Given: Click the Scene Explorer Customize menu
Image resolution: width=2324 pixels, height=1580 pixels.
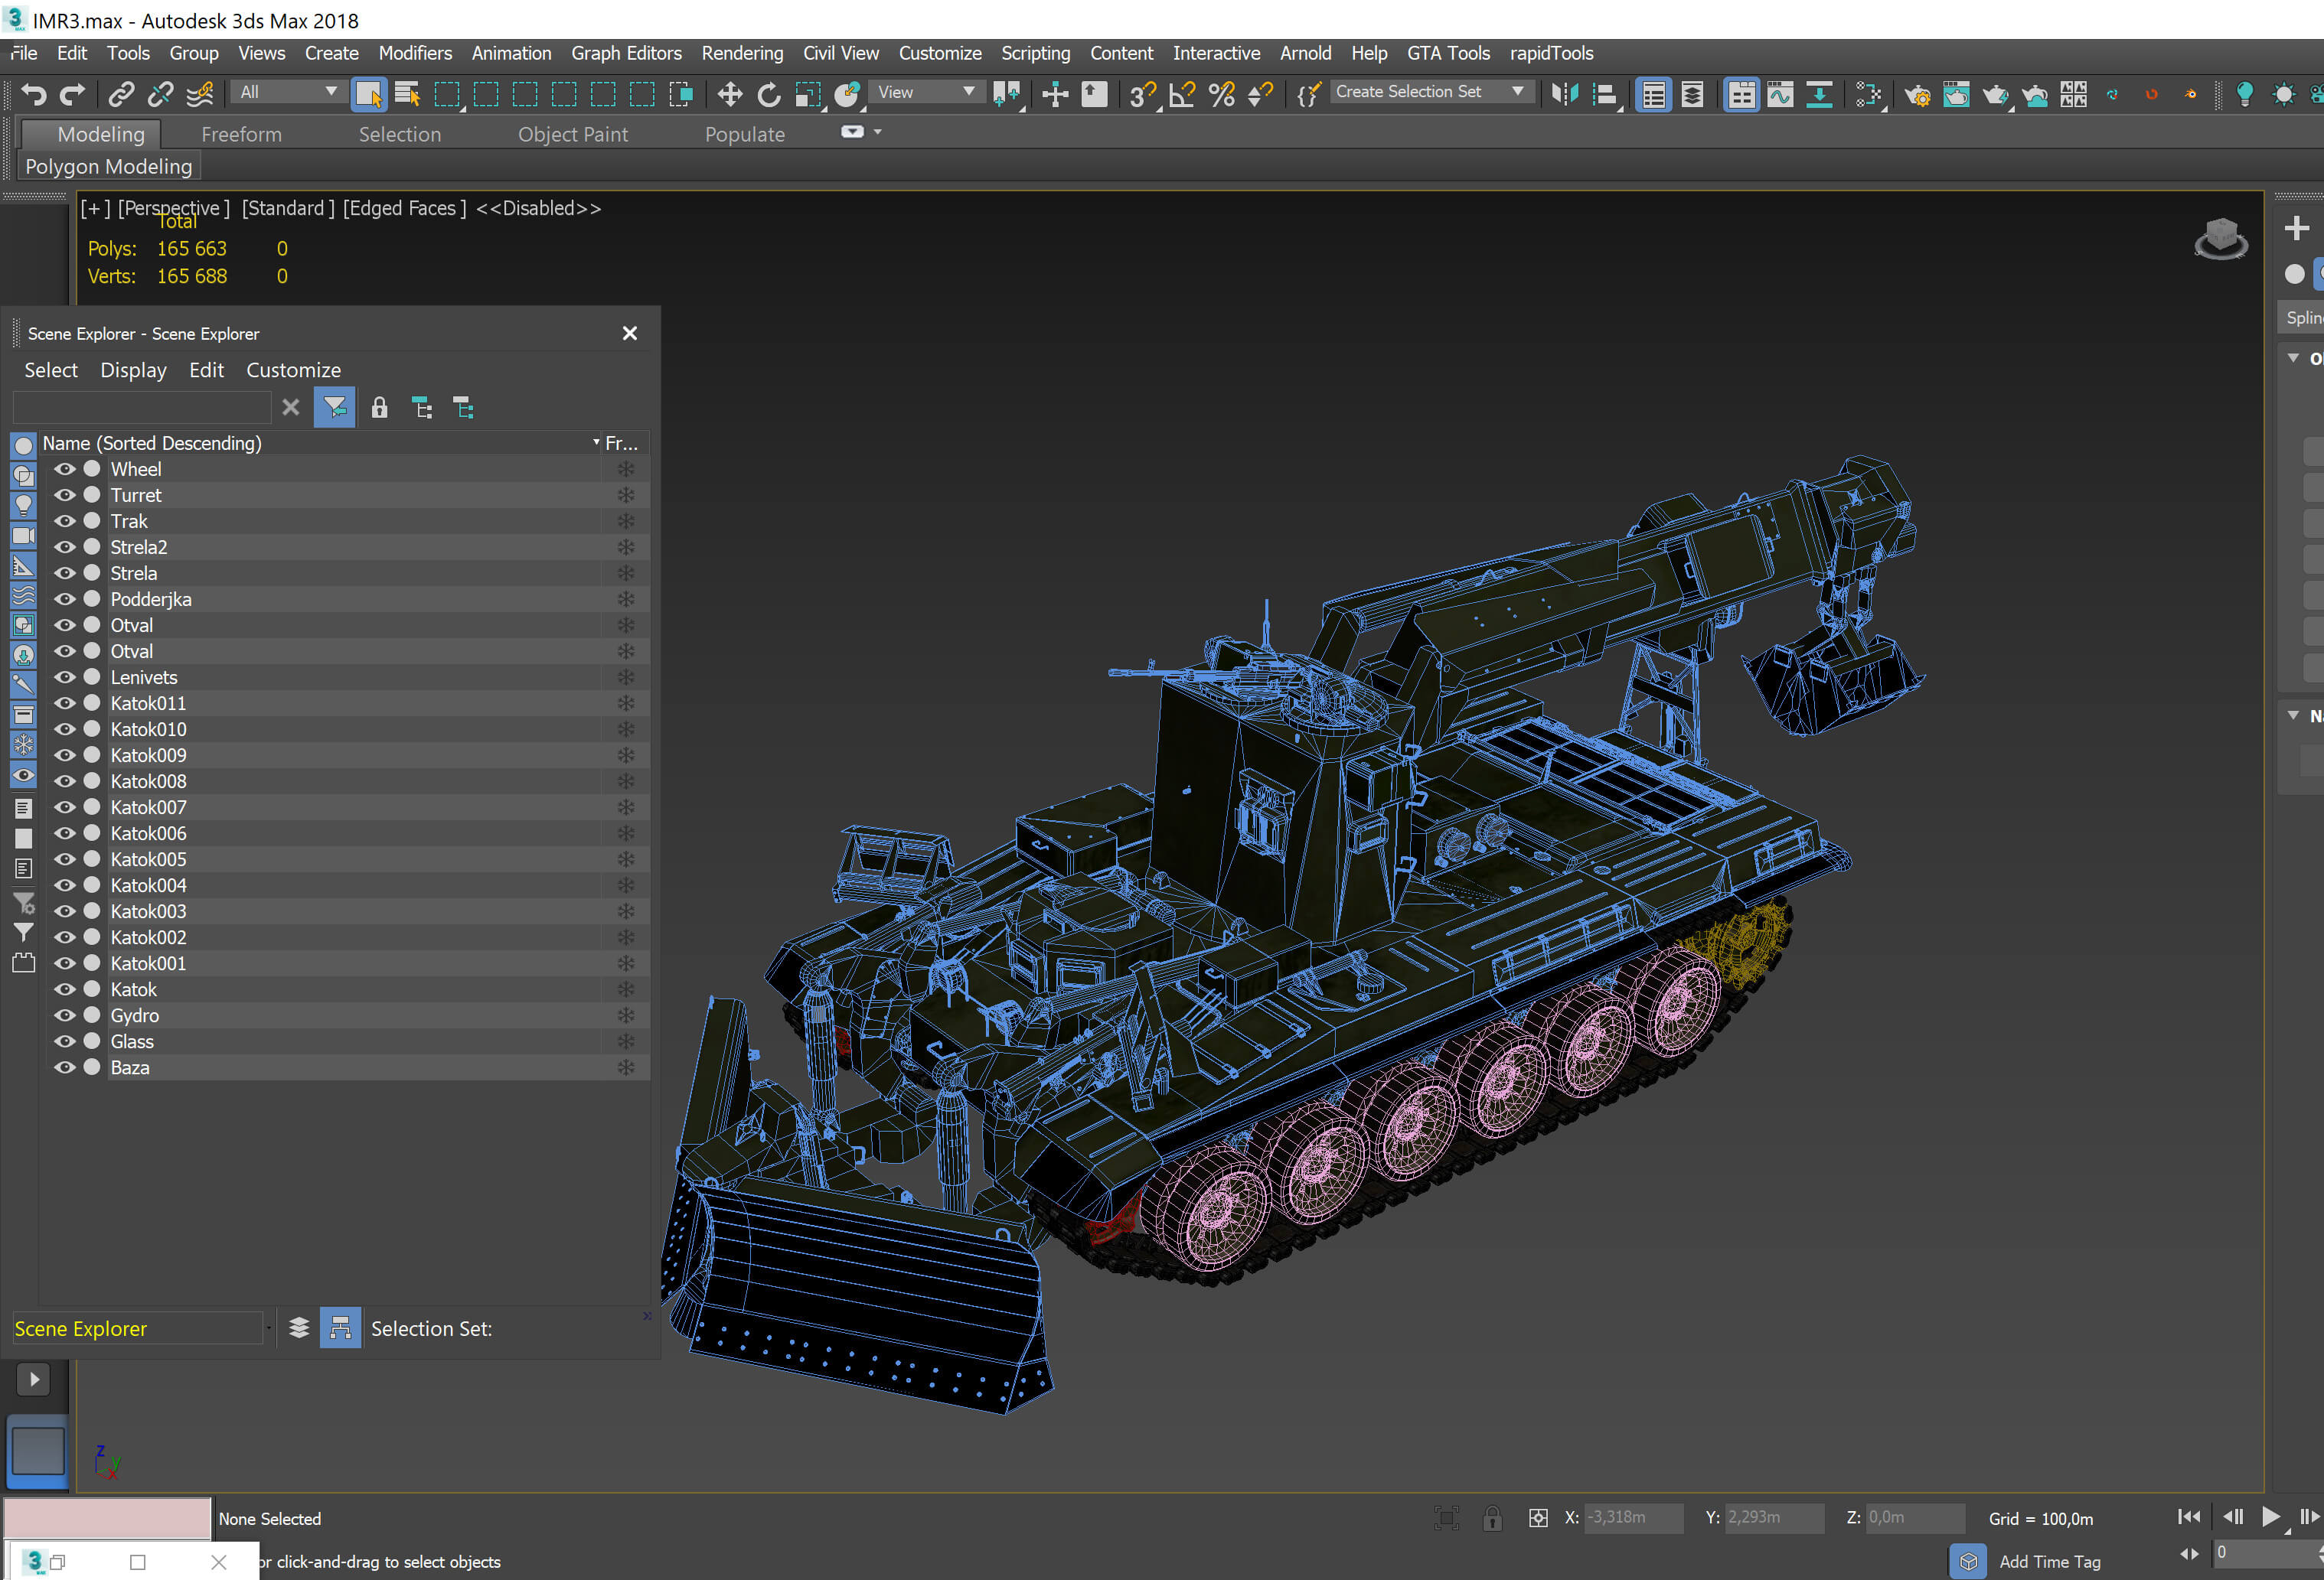Looking at the screenshot, I should pyautogui.click(x=293, y=370).
